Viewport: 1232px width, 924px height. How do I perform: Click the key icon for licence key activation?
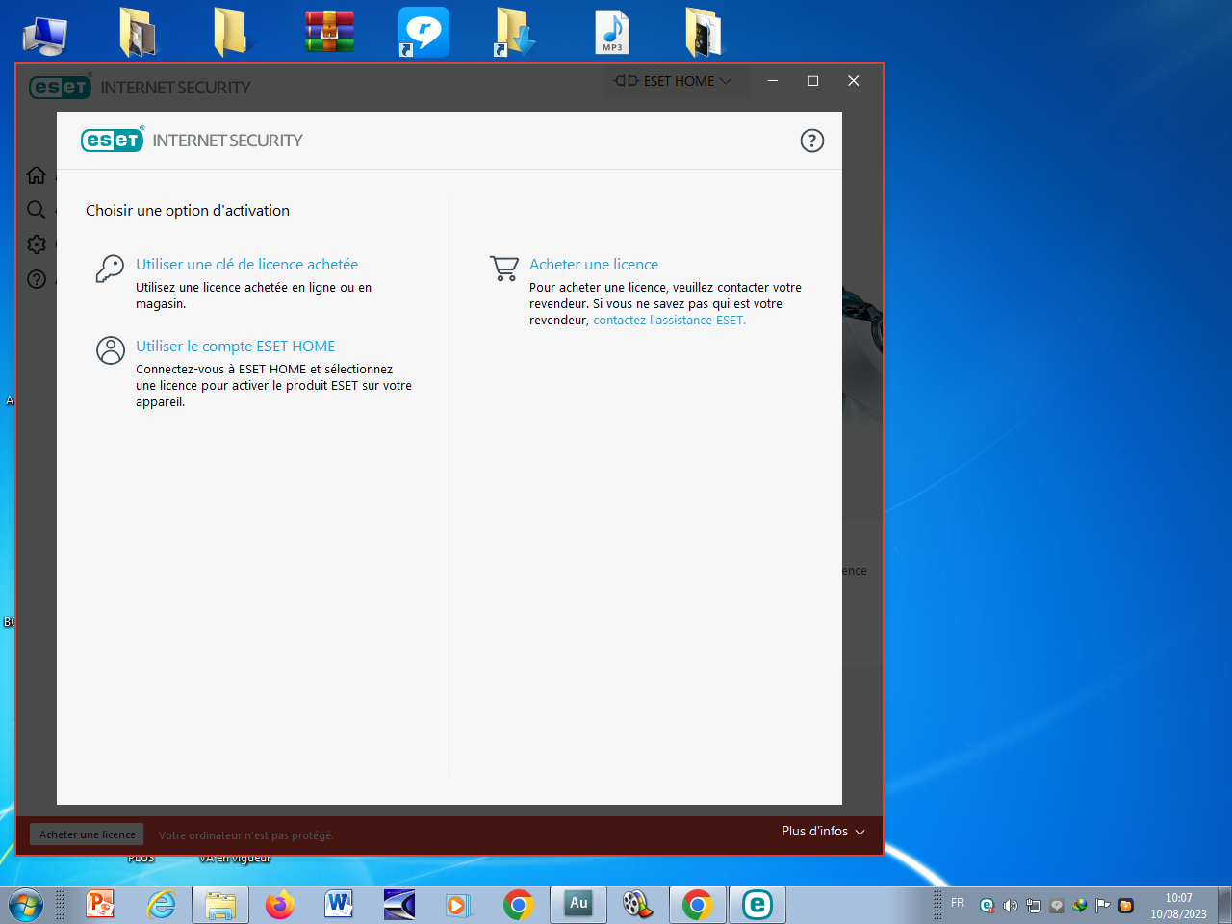110,269
